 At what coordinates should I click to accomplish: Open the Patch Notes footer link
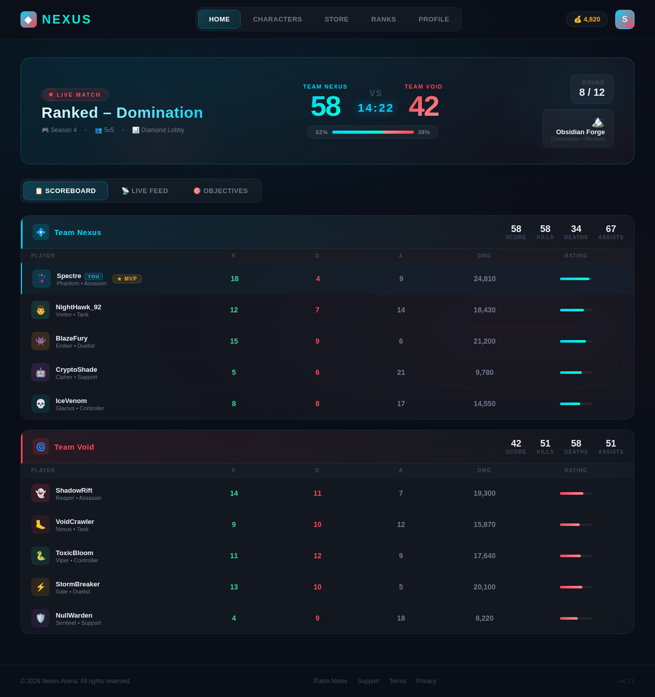(331, 681)
